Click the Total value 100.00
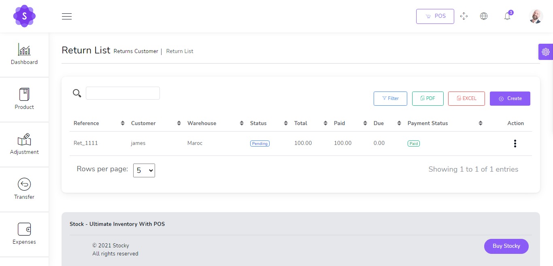 [303, 143]
